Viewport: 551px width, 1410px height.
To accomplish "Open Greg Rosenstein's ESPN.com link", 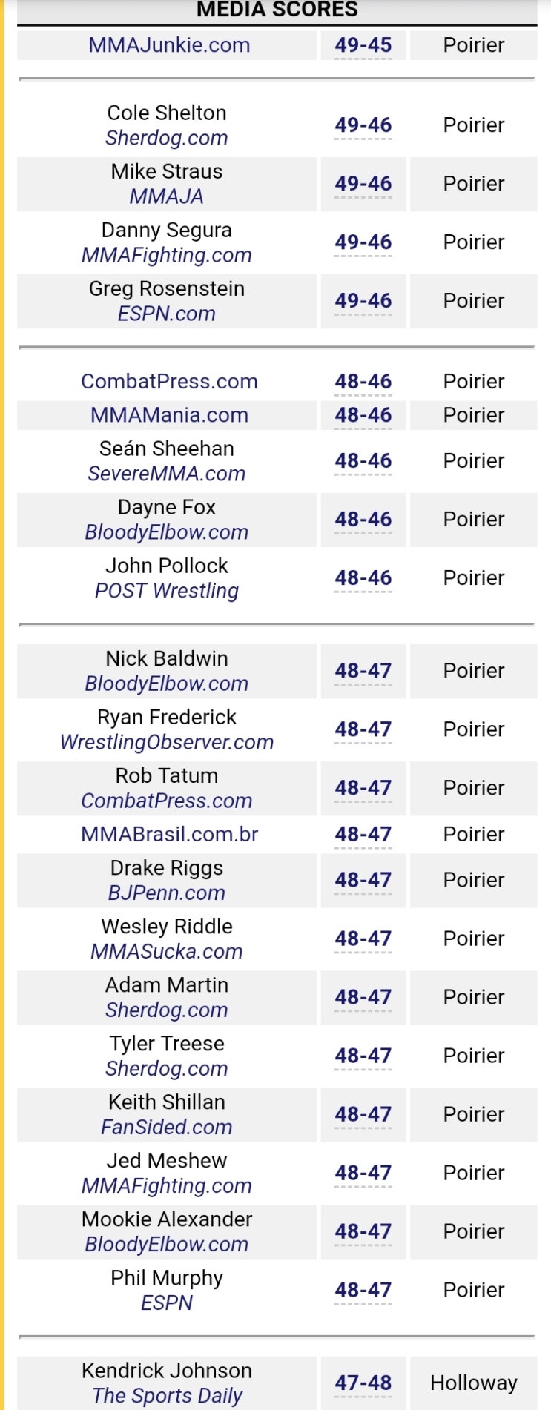I will [x=167, y=314].
